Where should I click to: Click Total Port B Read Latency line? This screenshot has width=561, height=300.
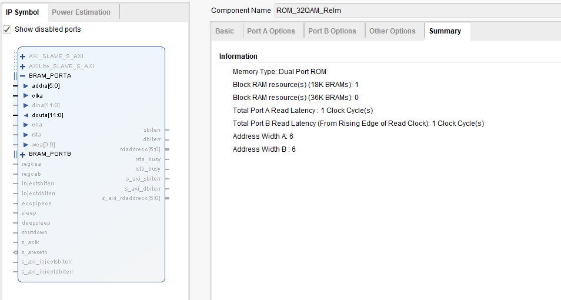point(358,123)
